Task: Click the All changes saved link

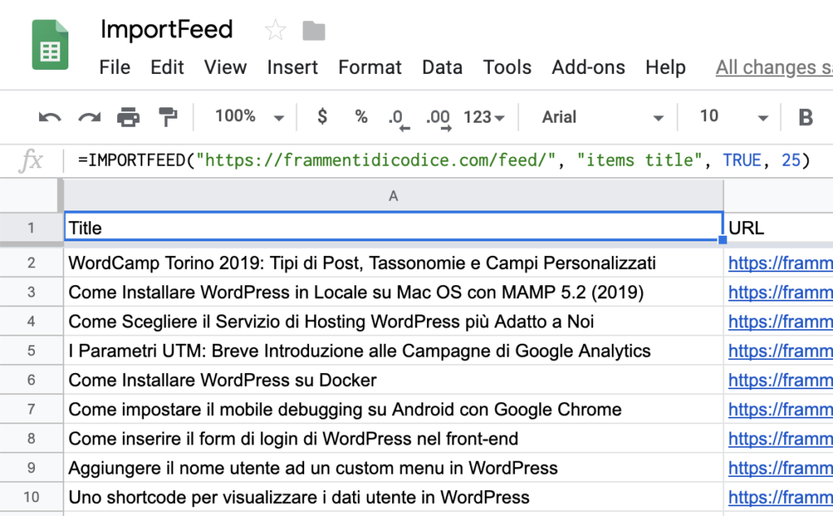Action: (774, 68)
